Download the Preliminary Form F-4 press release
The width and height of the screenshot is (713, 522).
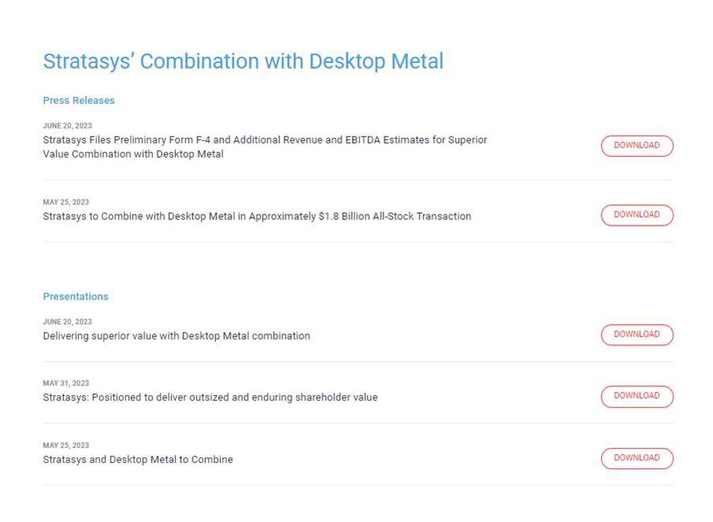point(636,146)
